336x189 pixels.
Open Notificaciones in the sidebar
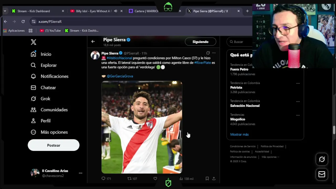point(49,76)
